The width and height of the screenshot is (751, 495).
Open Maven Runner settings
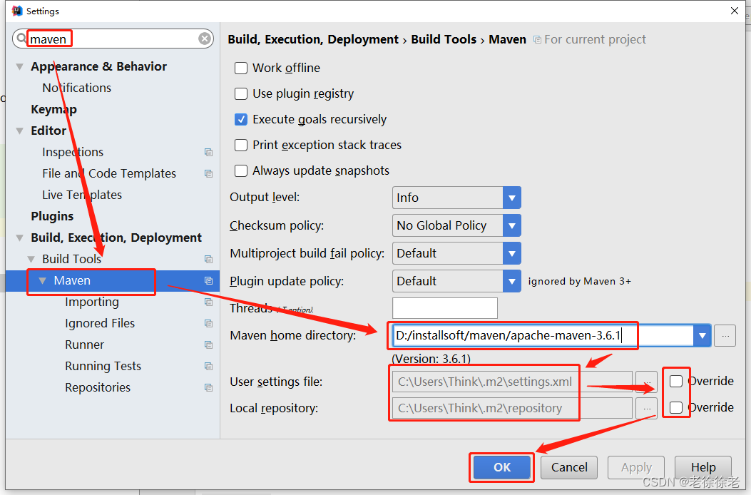[x=84, y=345]
